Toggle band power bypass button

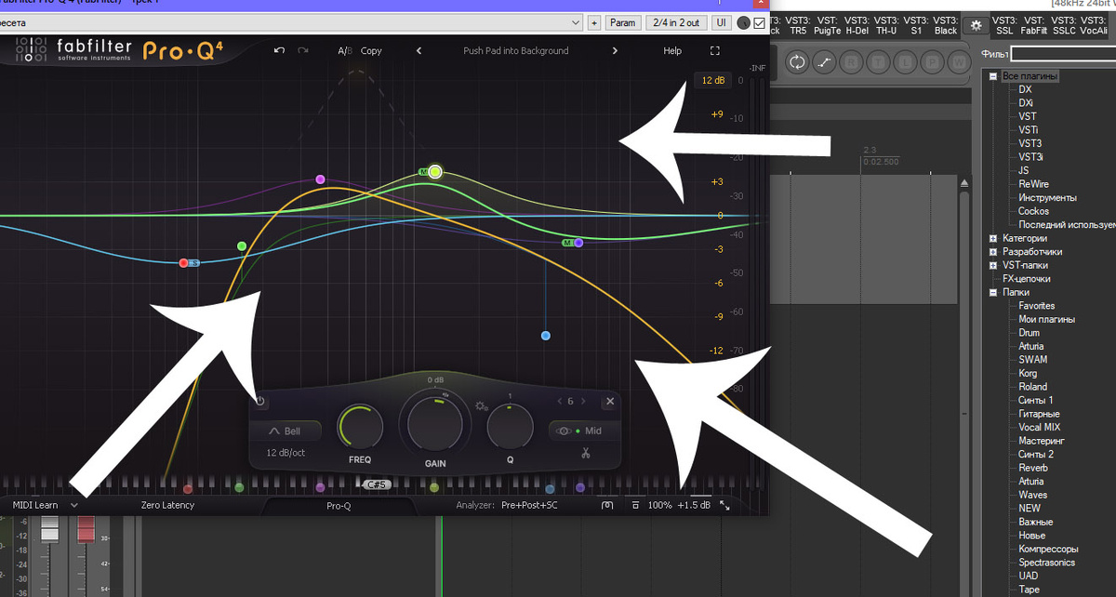tap(260, 402)
